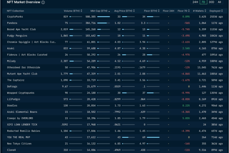Choose the 30D timeframe
229x153 pixels.
[x=211, y=2]
